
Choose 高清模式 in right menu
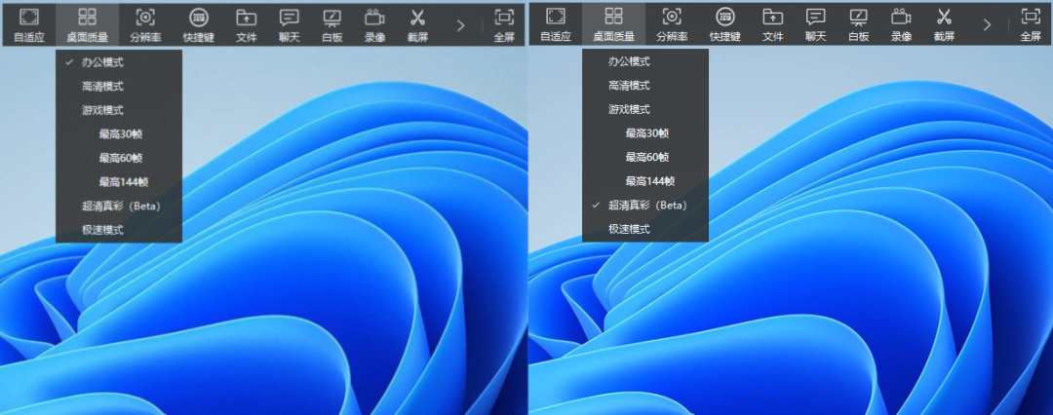[645, 86]
